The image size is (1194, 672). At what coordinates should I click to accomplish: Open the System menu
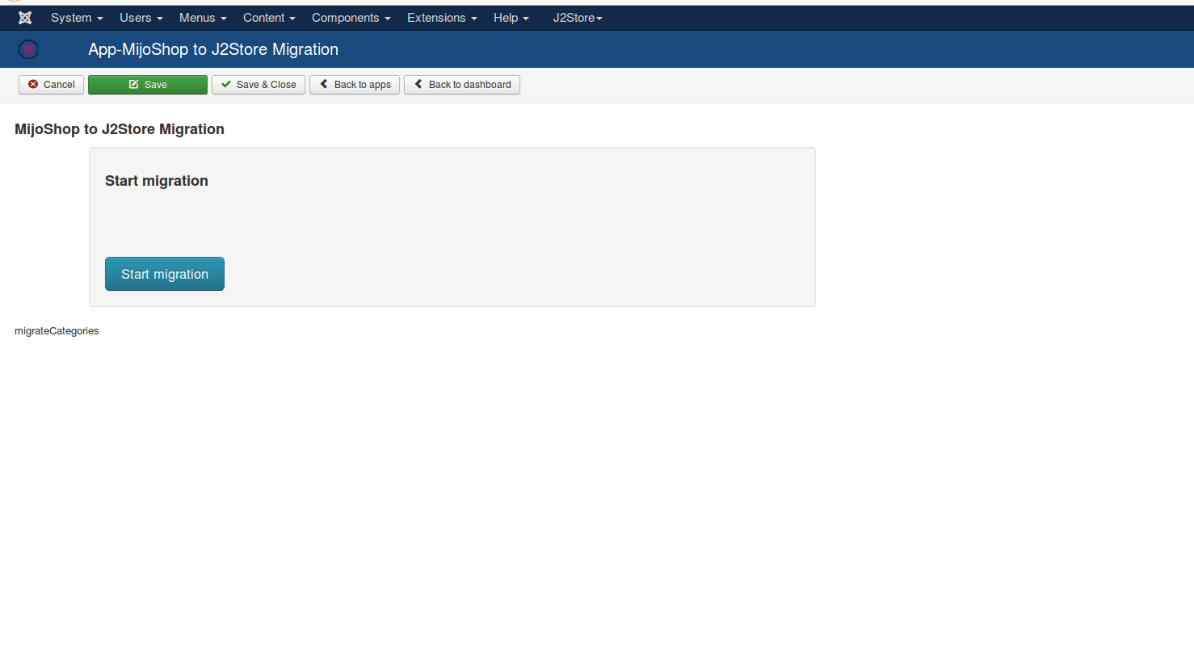[x=77, y=18]
